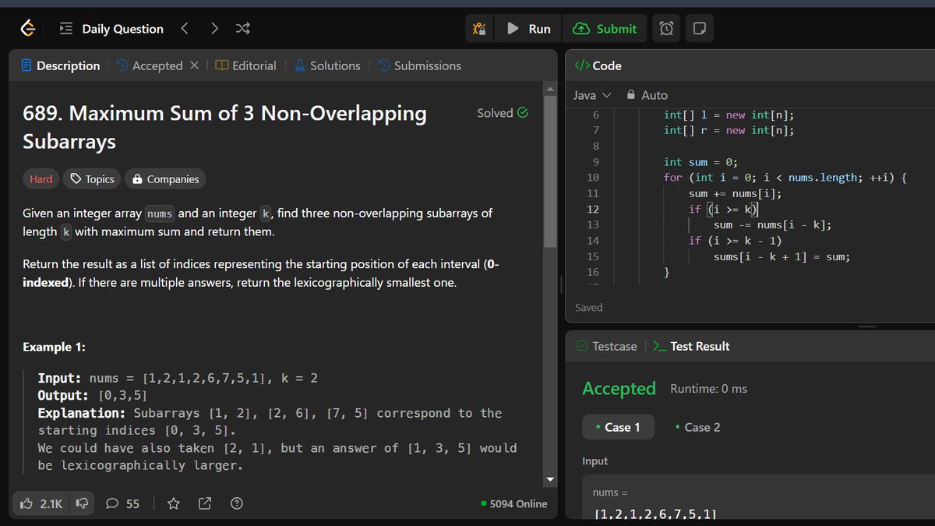935x526 pixels.
Task: Click the code line "int sum = 0;"
Action: pos(700,162)
